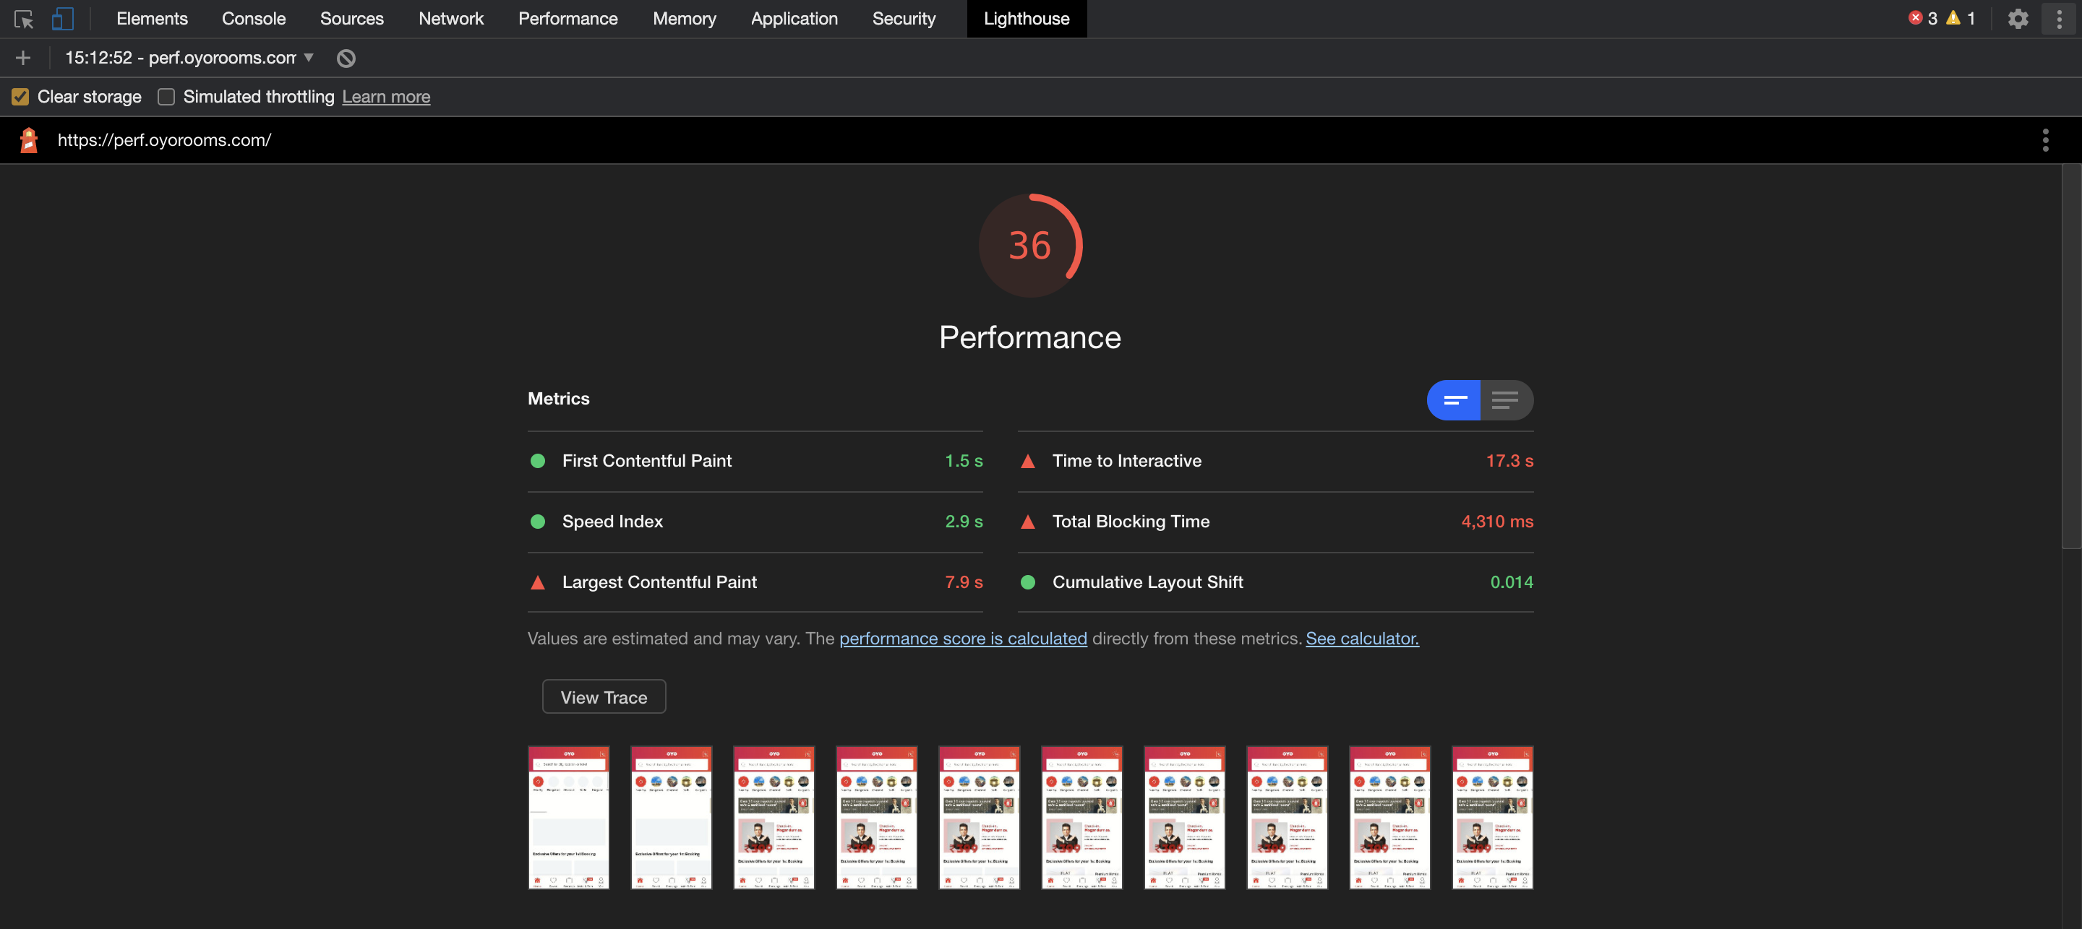
Task: Click the yellow warning count icon
Action: tap(1953, 18)
